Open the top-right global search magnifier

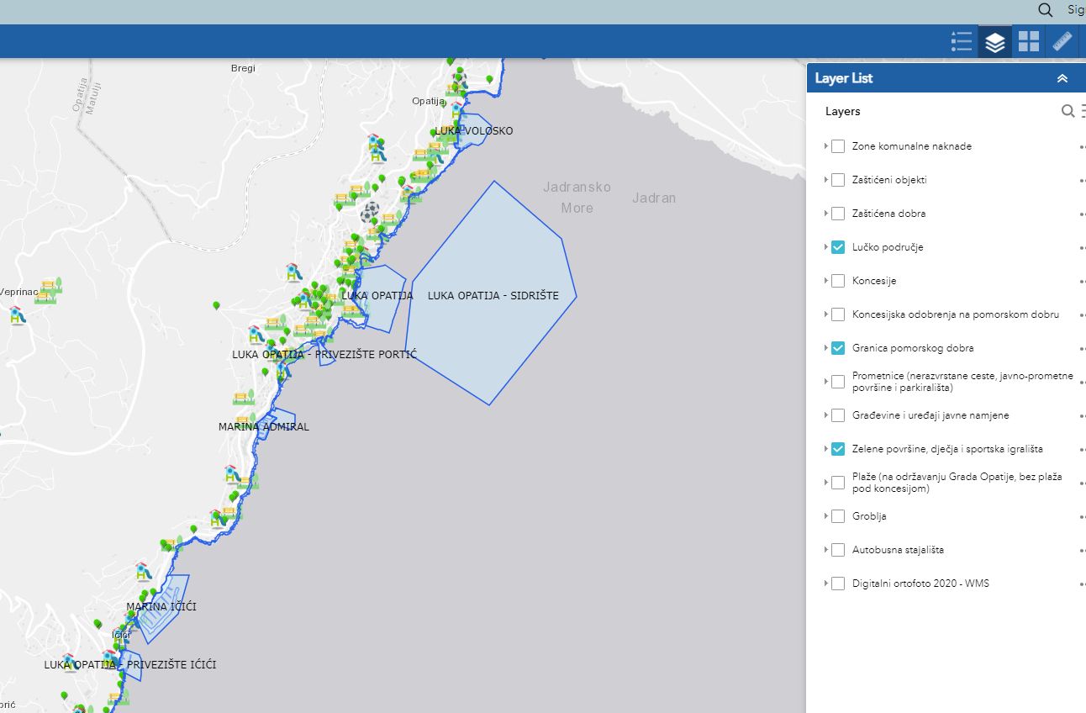[x=1045, y=10]
